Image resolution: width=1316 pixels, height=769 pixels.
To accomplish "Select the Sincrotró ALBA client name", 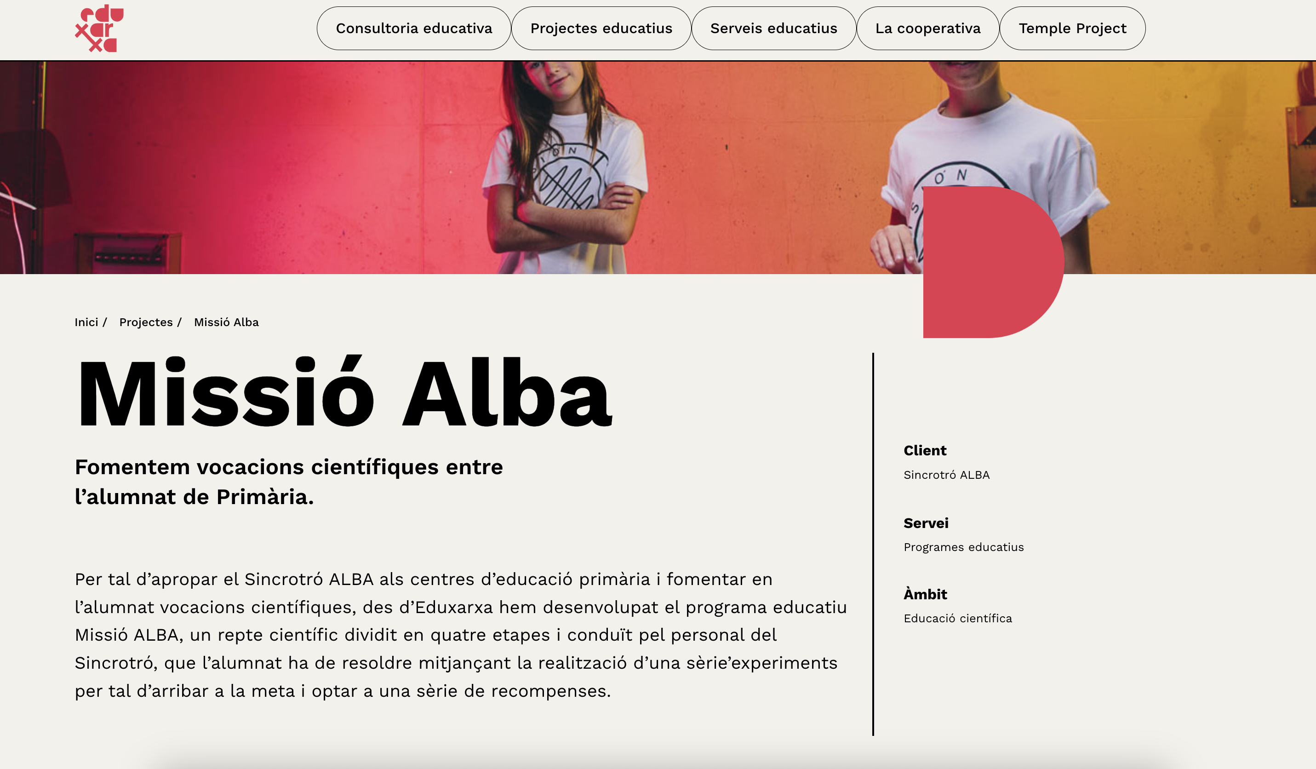I will 946,475.
